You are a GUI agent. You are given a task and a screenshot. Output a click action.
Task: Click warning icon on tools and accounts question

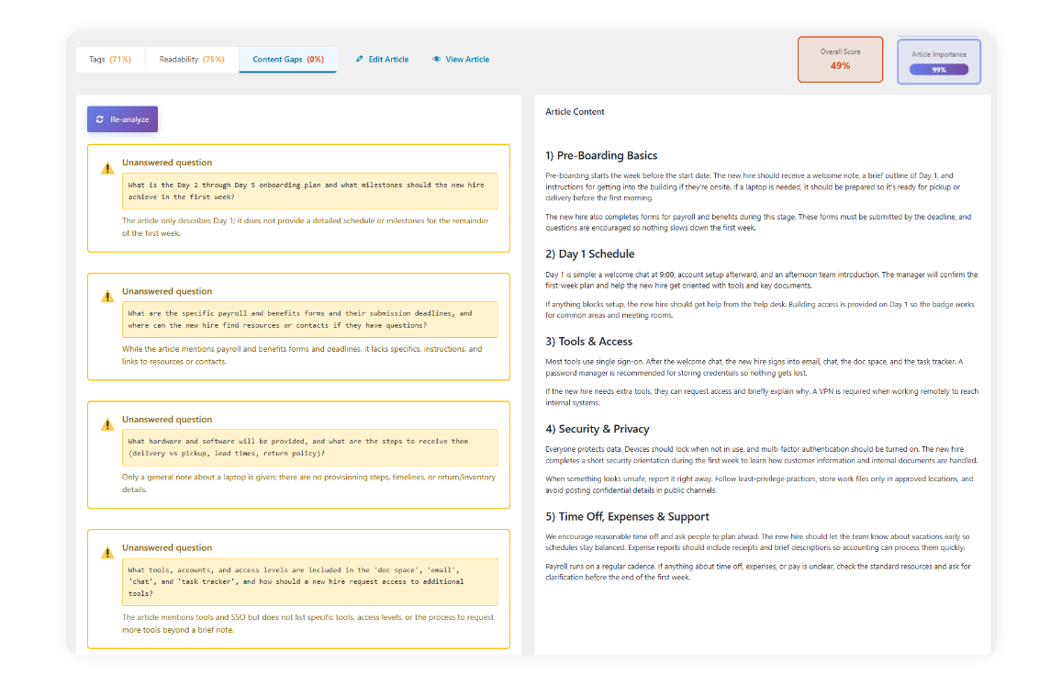pos(107,553)
